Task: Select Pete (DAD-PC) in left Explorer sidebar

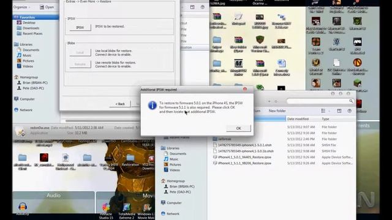Action: (31, 88)
